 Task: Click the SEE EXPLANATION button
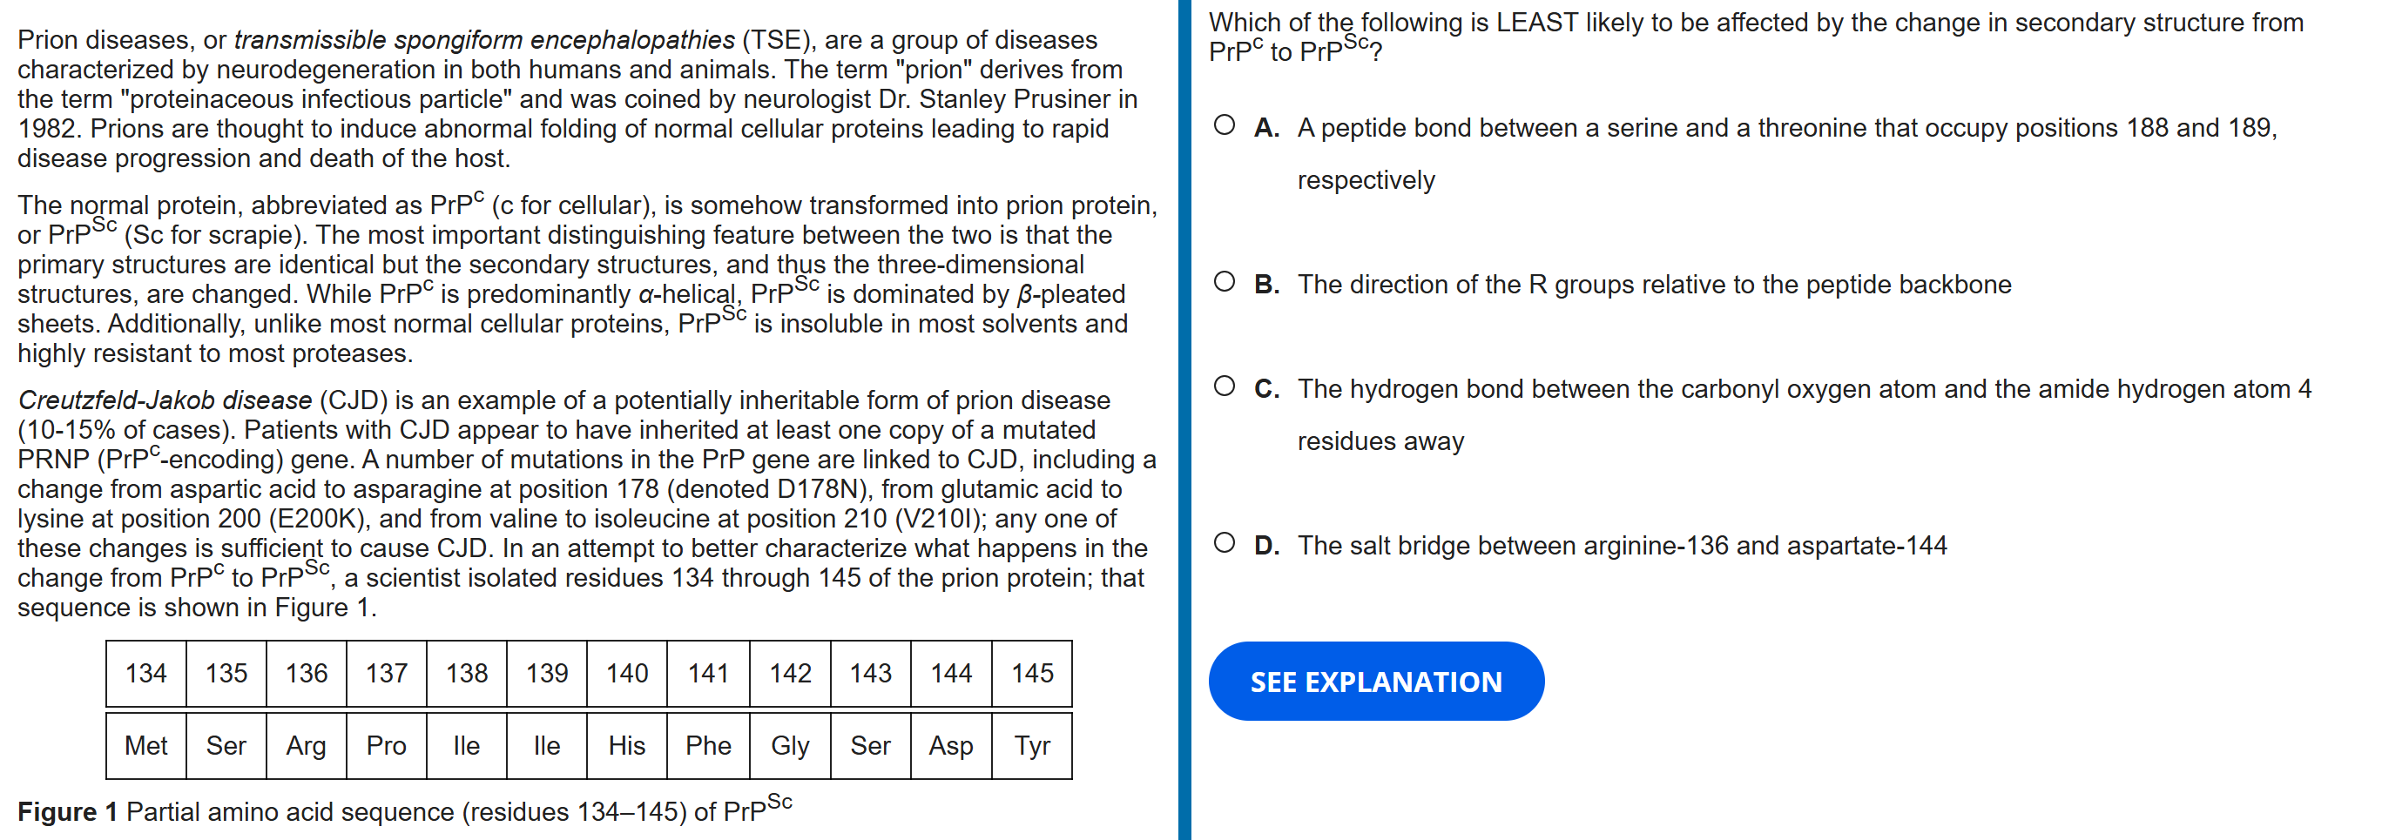[1375, 681]
